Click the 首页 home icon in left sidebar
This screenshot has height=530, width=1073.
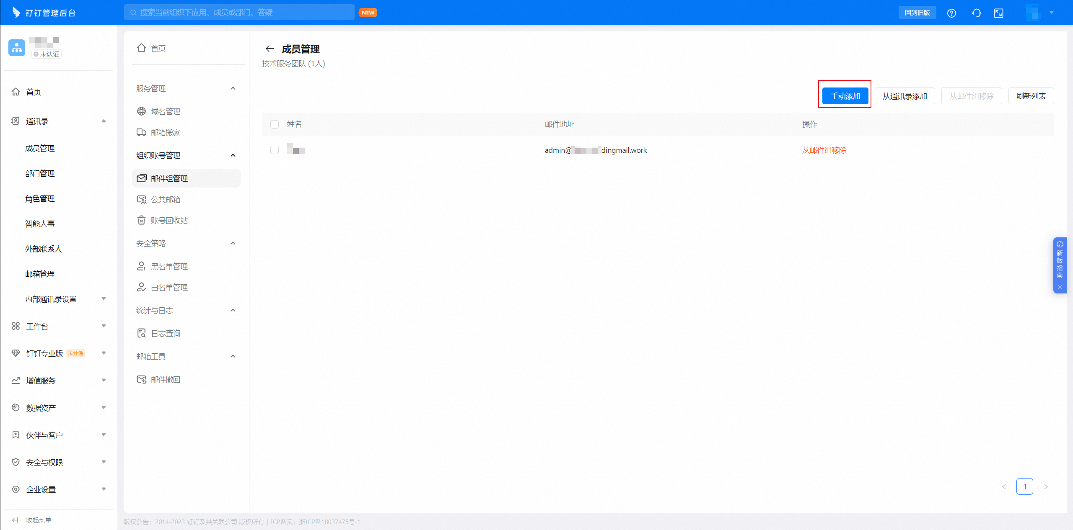[16, 92]
